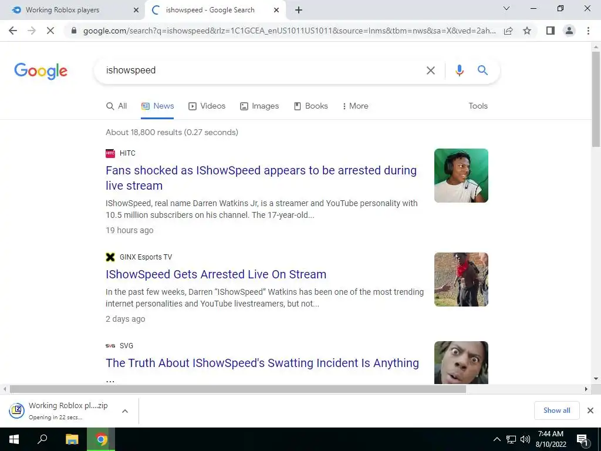The width and height of the screenshot is (601, 451).
Task: Open the Working Roblox players zip download
Action: coord(58,410)
